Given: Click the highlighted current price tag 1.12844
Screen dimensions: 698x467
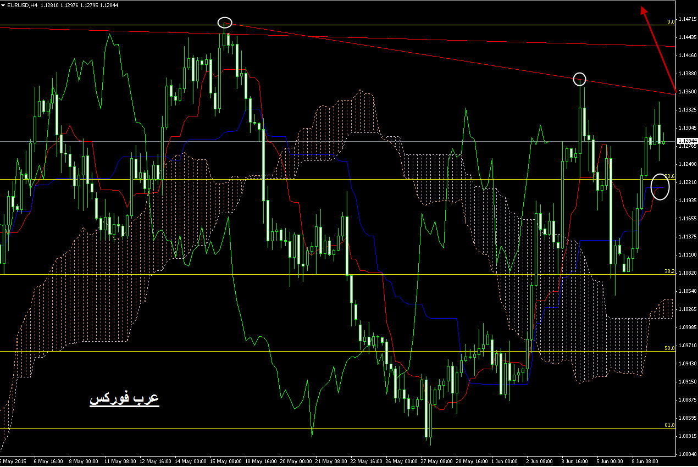Looking at the screenshot, I should click(x=686, y=142).
